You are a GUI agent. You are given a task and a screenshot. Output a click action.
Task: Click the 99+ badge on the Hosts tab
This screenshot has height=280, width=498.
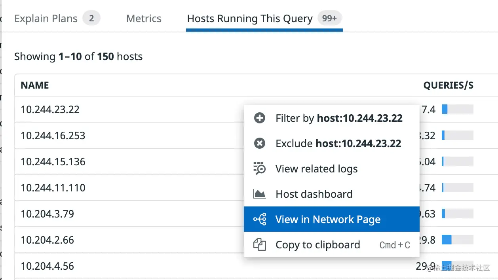330,18
